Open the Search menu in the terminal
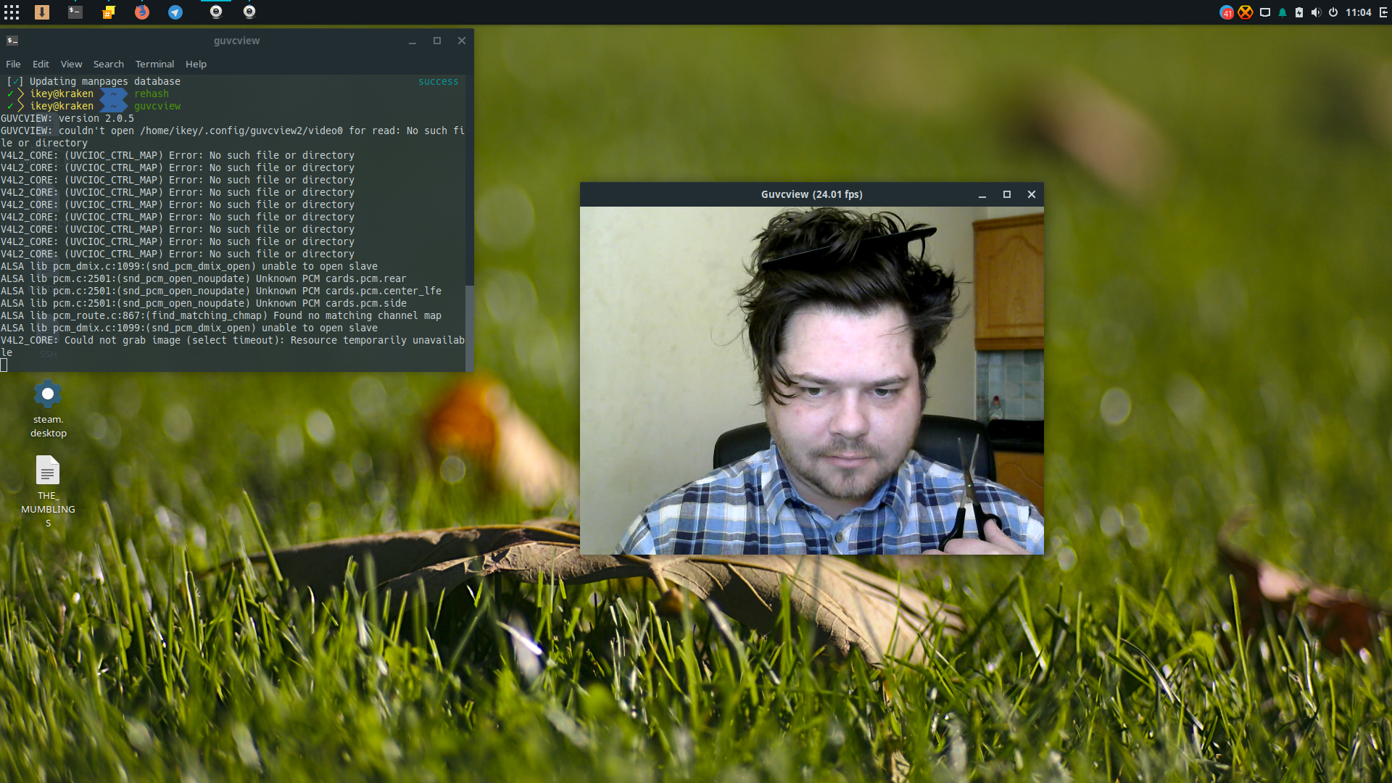This screenshot has height=783, width=1392. pyautogui.click(x=109, y=64)
